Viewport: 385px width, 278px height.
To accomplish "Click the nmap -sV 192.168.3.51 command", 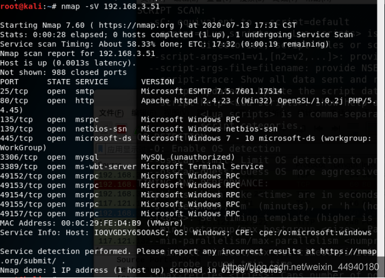I will tap(111, 6).
